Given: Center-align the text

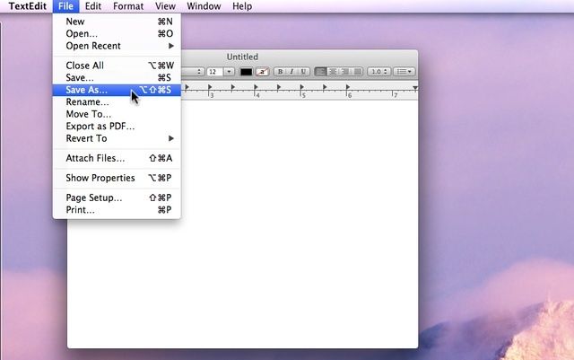Looking at the screenshot, I should (333, 71).
